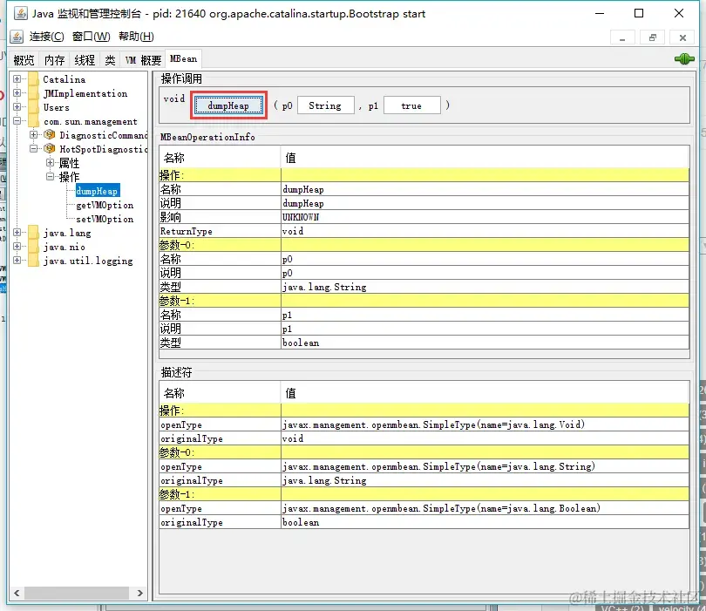Switch to the 线程 tab
This screenshot has width=706, height=611.
point(85,60)
